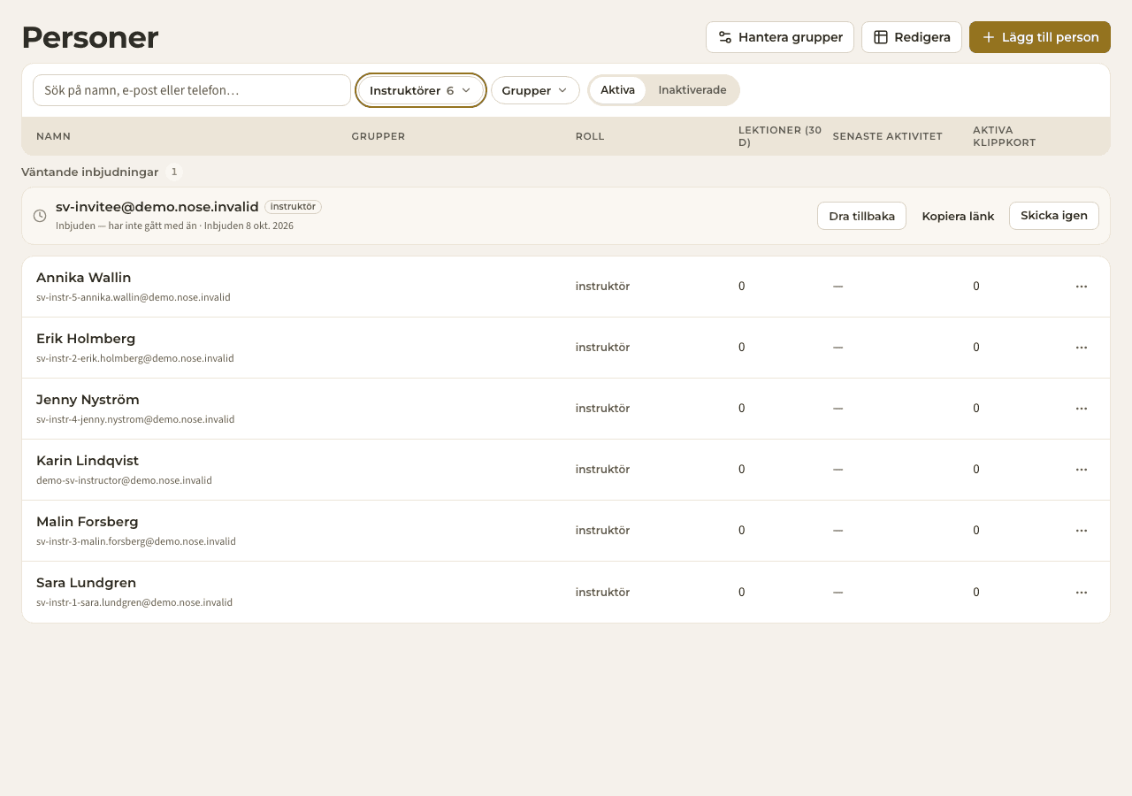The height and width of the screenshot is (796, 1132).
Task: Open the Grupper filter dropdown
Action: 535,90
